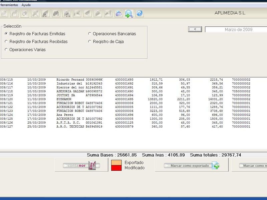This screenshot has height=200, width=267.
Task: Click the previous record arrow icon
Action: point(87,14)
